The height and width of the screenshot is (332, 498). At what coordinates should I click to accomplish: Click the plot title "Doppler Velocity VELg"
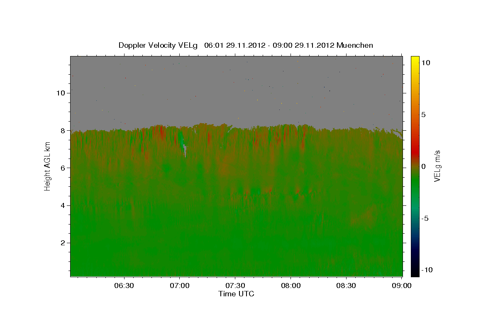pyautogui.click(x=158, y=45)
